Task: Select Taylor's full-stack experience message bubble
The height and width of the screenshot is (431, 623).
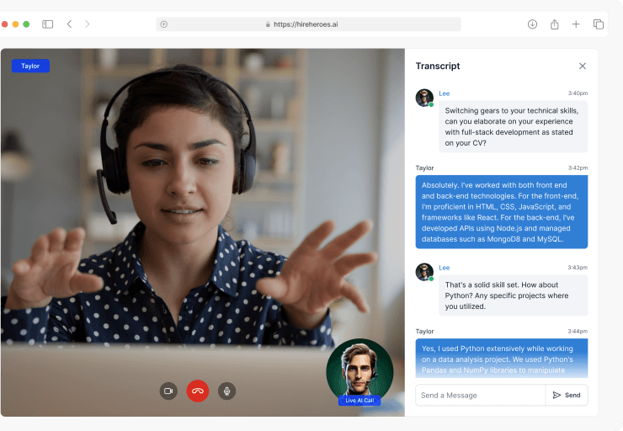Action: coord(502,212)
